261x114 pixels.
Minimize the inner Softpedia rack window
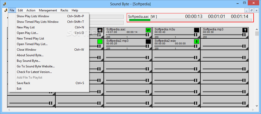[247, 10]
